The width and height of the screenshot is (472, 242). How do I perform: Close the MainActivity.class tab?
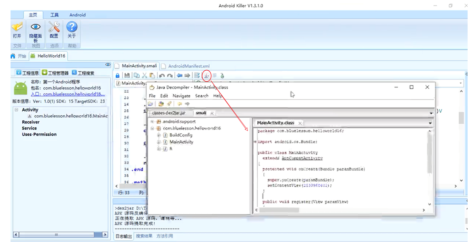coord(300,123)
